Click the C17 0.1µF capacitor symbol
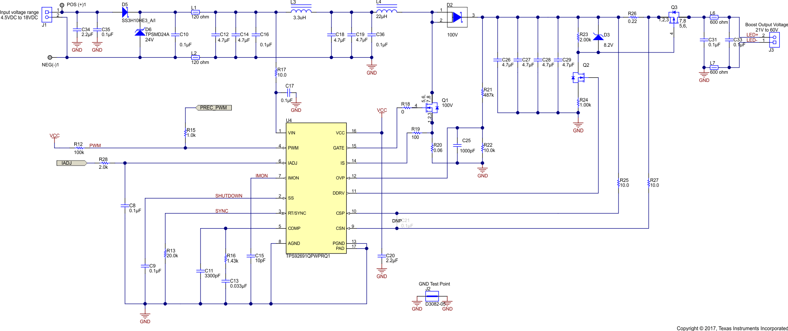This screenshot has width=788, height=331. pyautogui.click(x=290, y=93)
